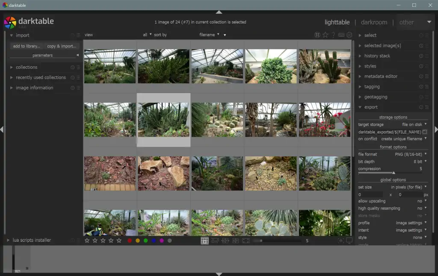
Task: Open context help question mark icon
Action: pyautogui.click(x=333, y=35)
